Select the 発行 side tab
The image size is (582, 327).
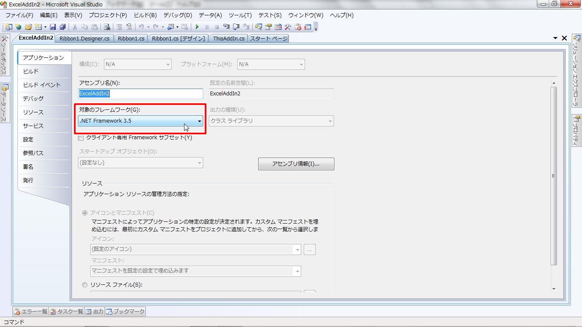tap(43, 181)
